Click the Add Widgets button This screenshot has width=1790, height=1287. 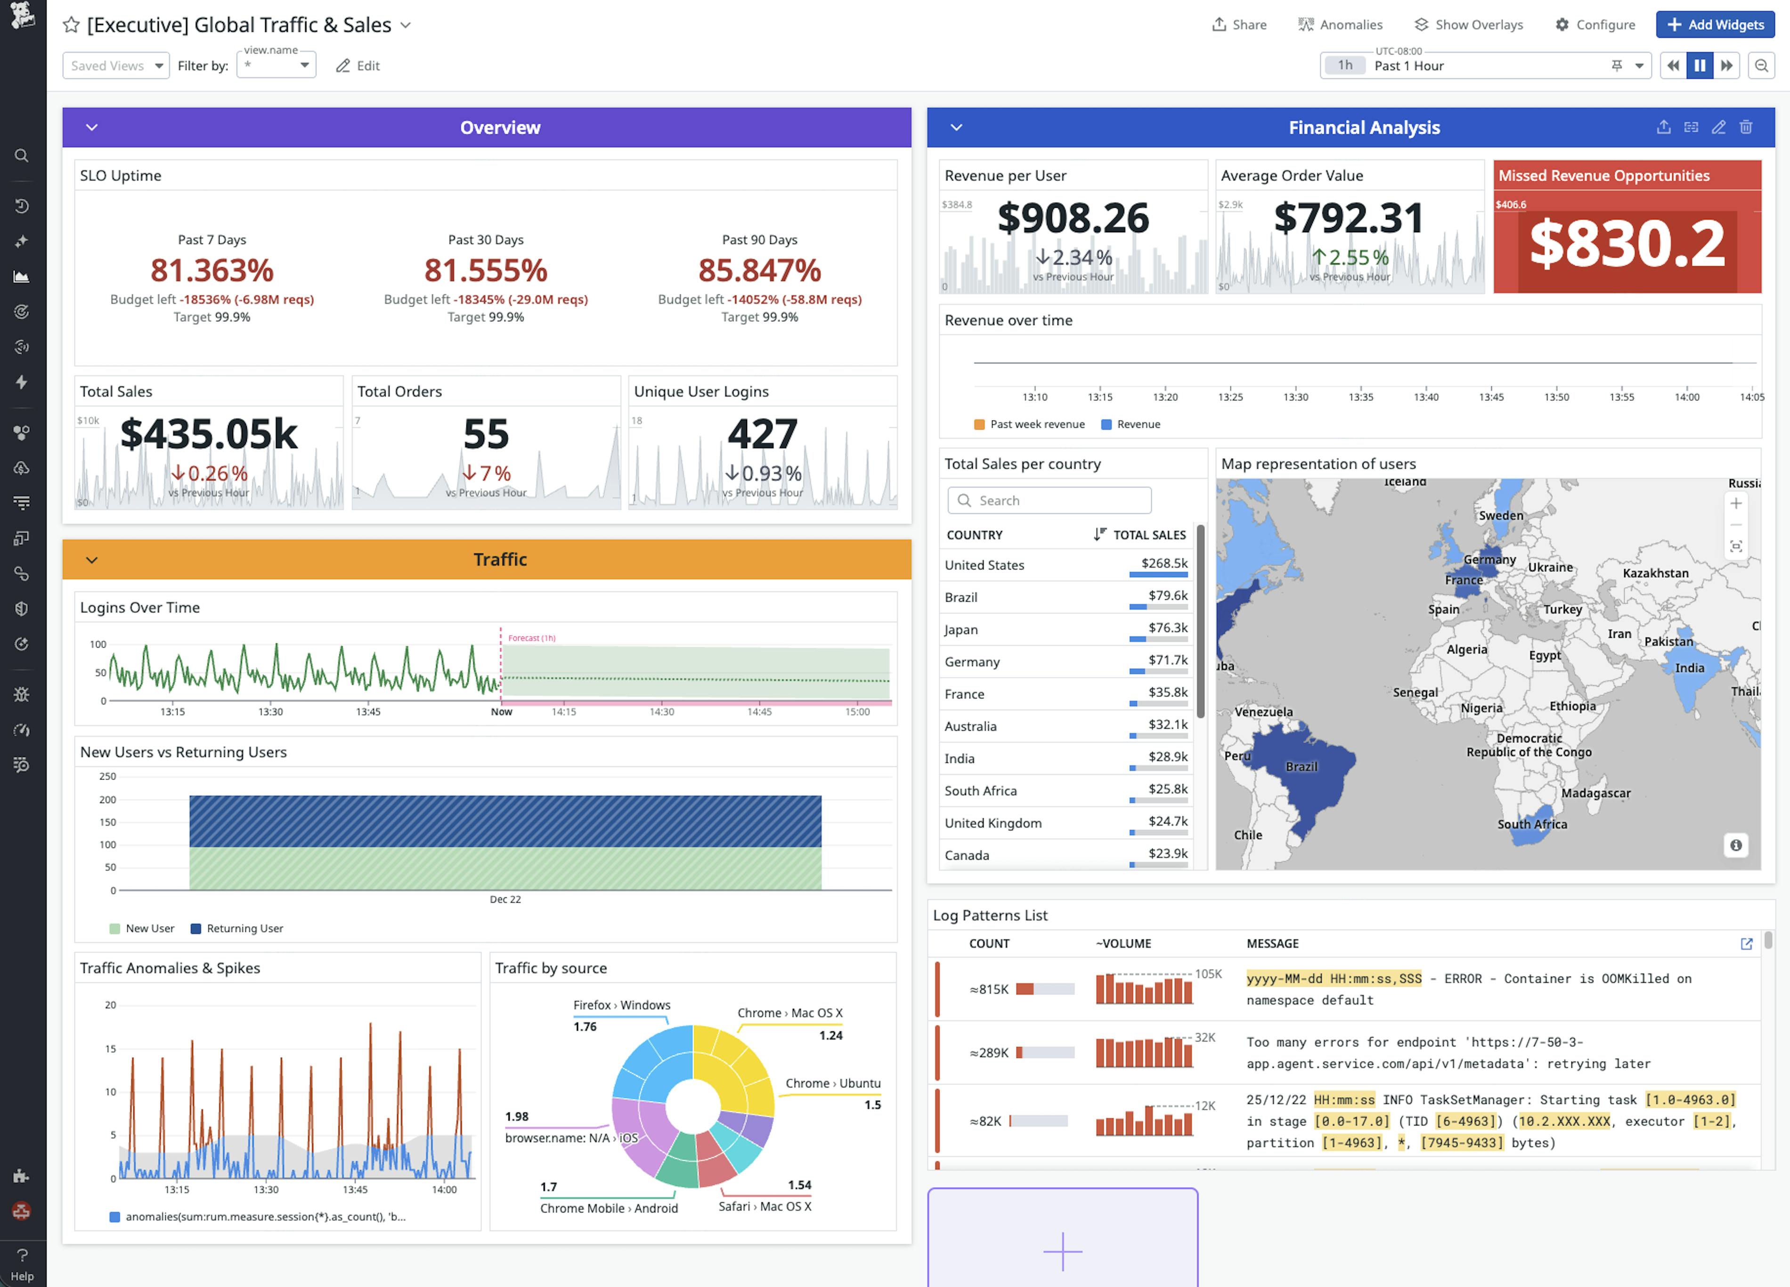coord(1715,24)
